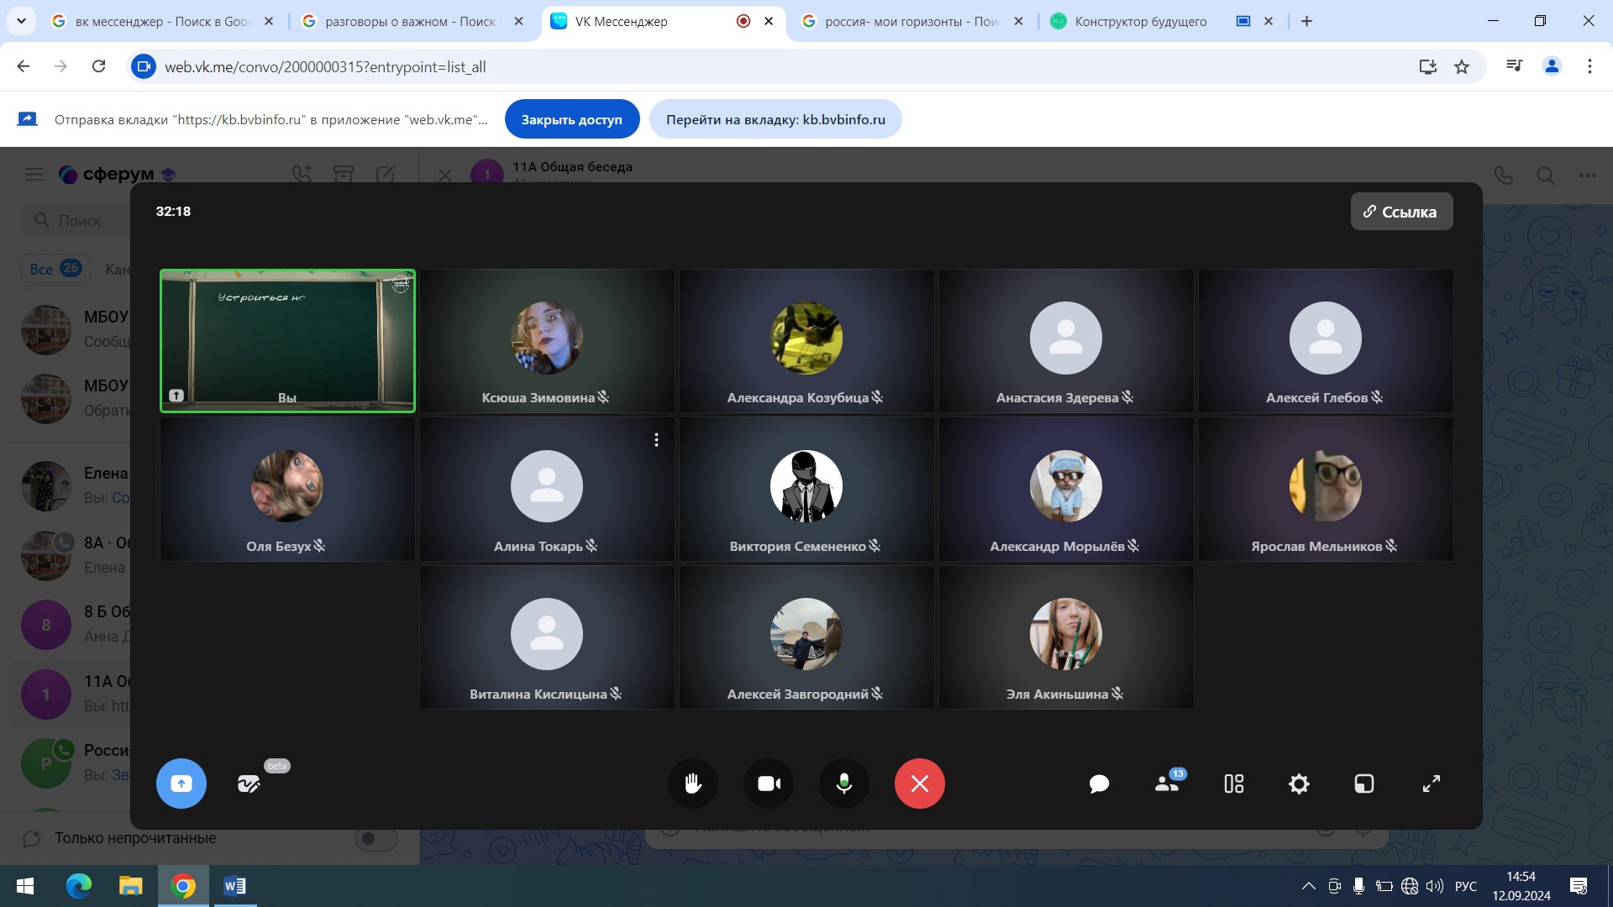
Task: Open File Explorer from taskbar
Action: click(131, 886)
